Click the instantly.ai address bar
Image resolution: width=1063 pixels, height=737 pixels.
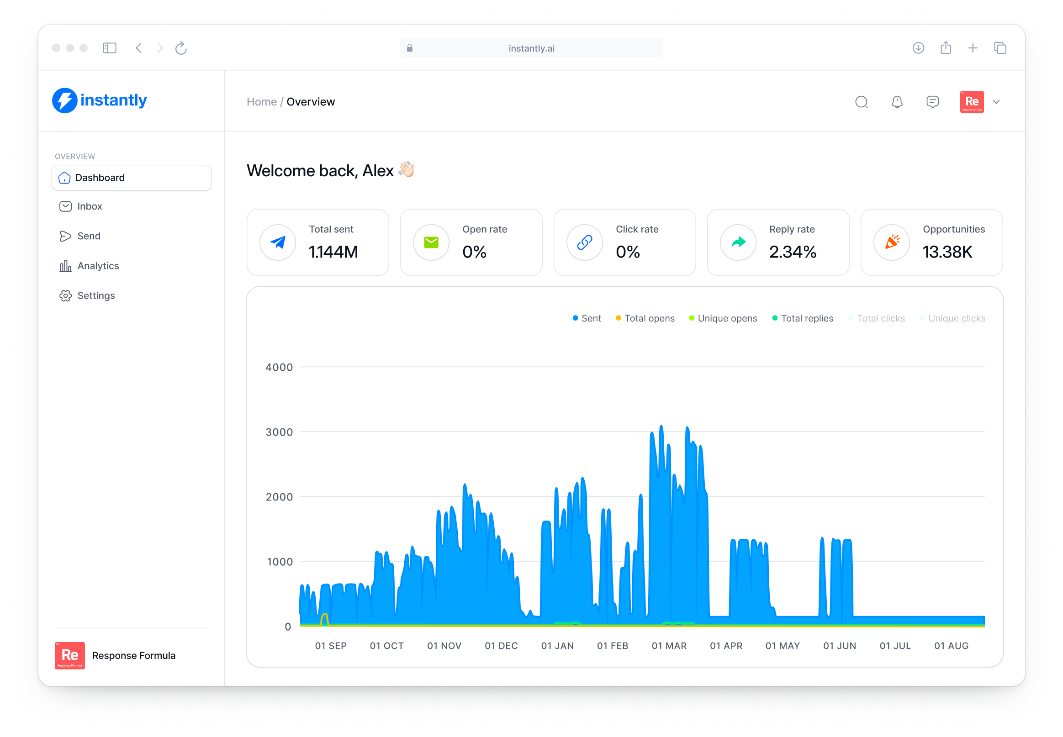pyautogui.click(x=531, y=48)
